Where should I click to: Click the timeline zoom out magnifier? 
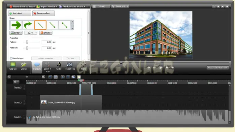click(9, 77)
